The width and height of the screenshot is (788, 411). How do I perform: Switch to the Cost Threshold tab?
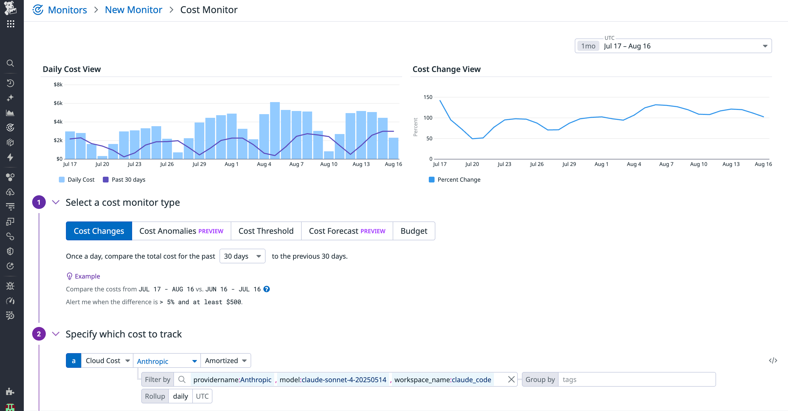[x=266, y=231]
